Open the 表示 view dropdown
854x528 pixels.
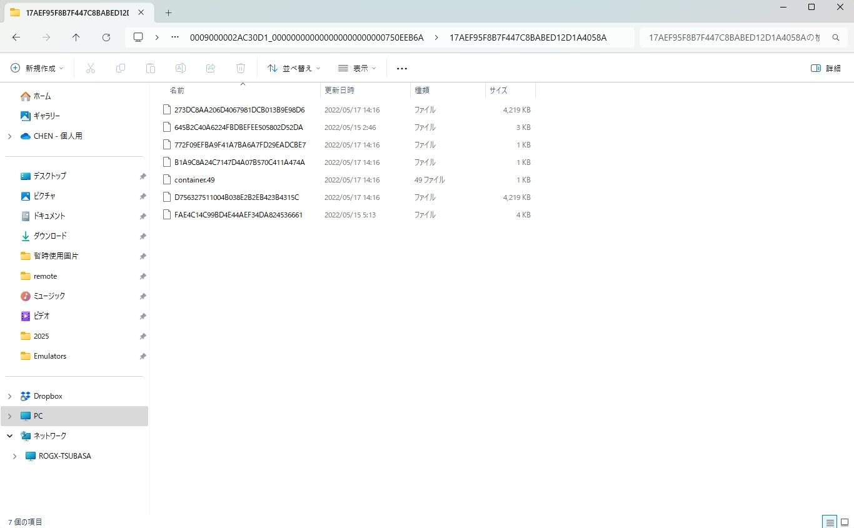pos(357,68)
